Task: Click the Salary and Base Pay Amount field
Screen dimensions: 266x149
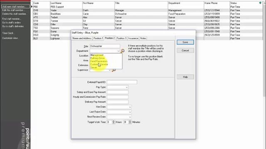Action: coord(118,92)
